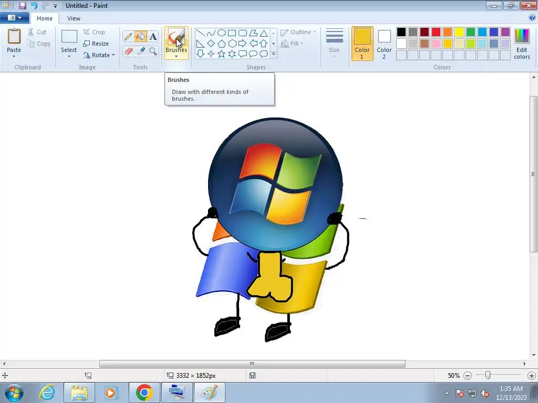The image size is (538, 403).
Task: Click the Resize button
Action: 96,44
